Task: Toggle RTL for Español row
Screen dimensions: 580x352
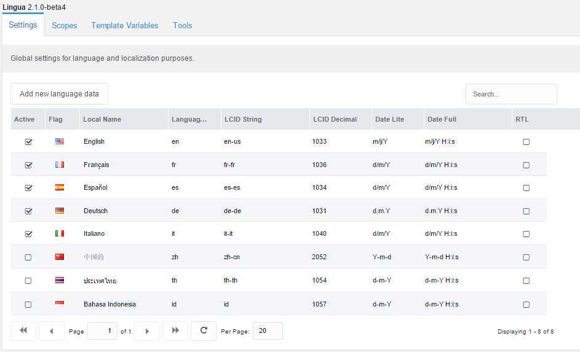Action: pos(526,188)
